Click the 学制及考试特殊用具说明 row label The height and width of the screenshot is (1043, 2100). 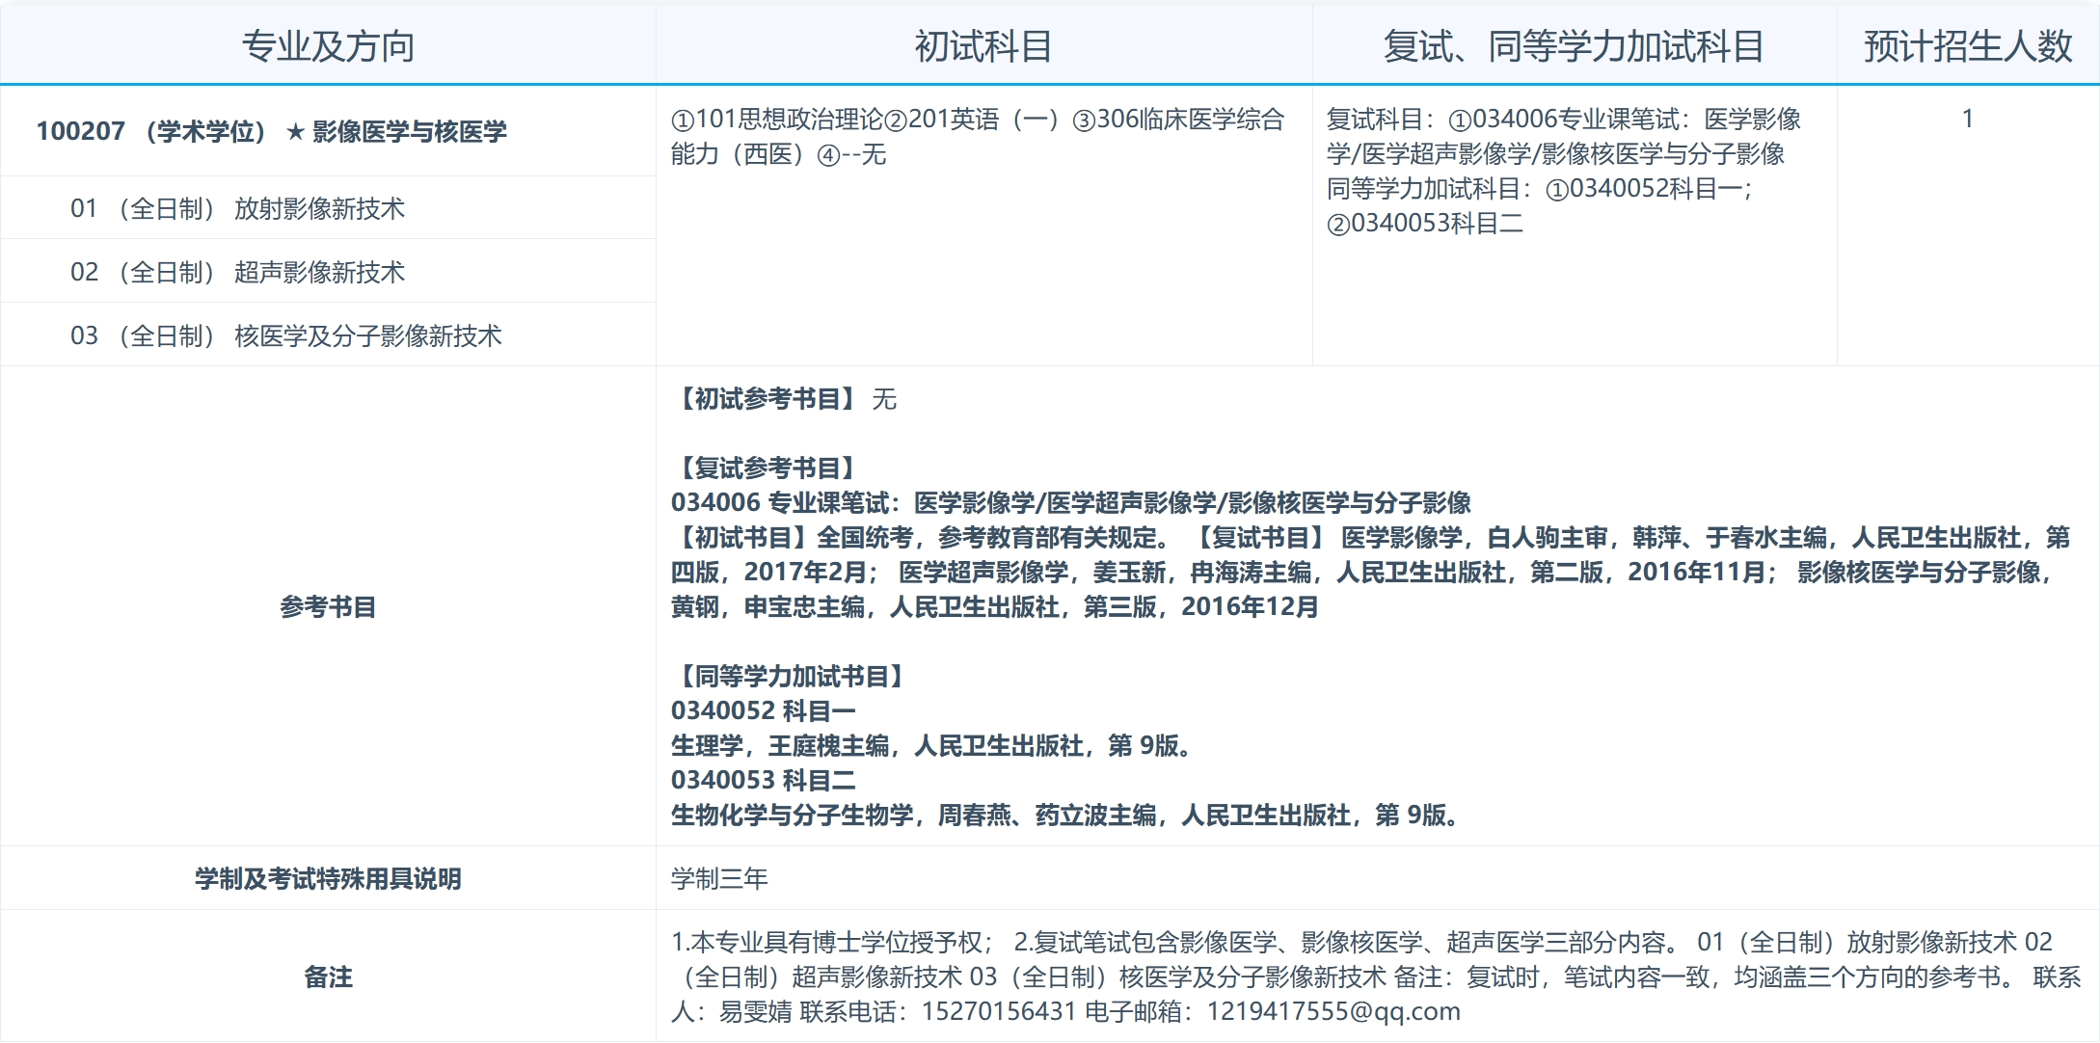328,878
